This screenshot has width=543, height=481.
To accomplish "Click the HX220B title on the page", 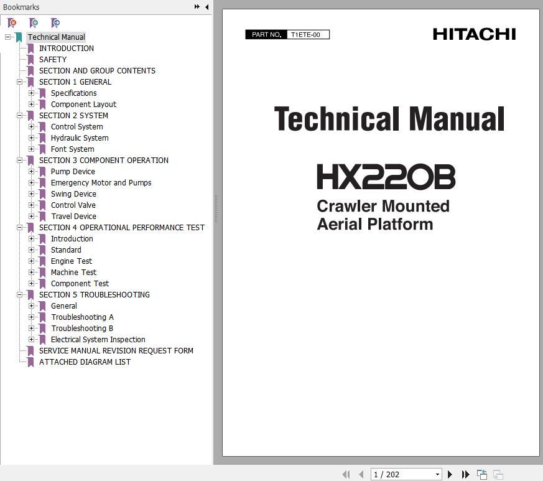I will pos(386,177).
